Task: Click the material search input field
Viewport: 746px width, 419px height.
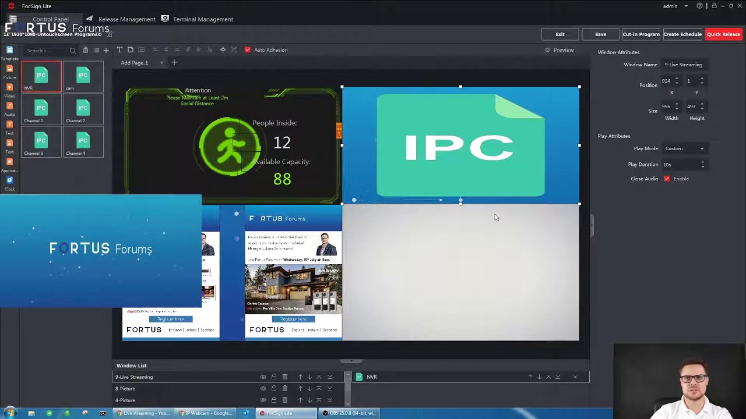Action: 47,51
